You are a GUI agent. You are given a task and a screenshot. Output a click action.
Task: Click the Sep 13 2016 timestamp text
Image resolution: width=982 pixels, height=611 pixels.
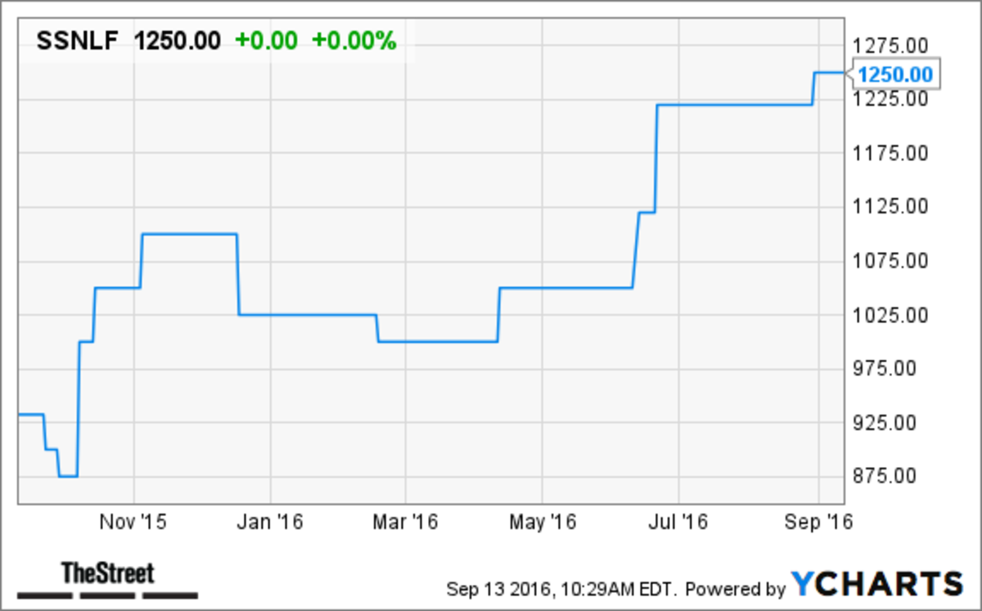[x=561, y=588]
